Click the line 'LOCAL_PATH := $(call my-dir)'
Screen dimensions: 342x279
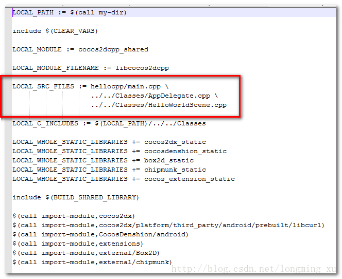click(70, 12)
